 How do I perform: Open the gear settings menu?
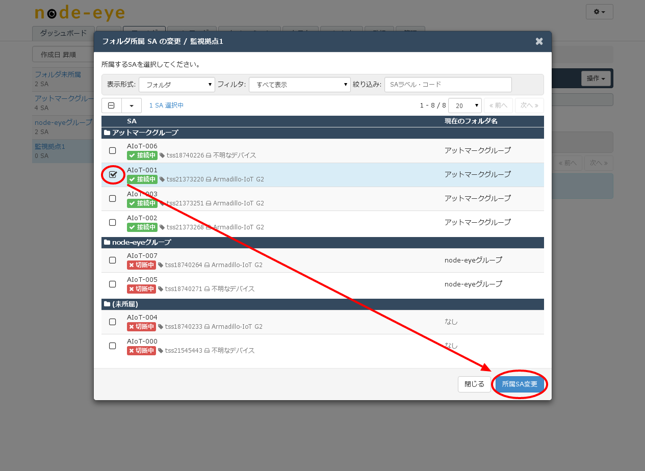tap(600, 12)
